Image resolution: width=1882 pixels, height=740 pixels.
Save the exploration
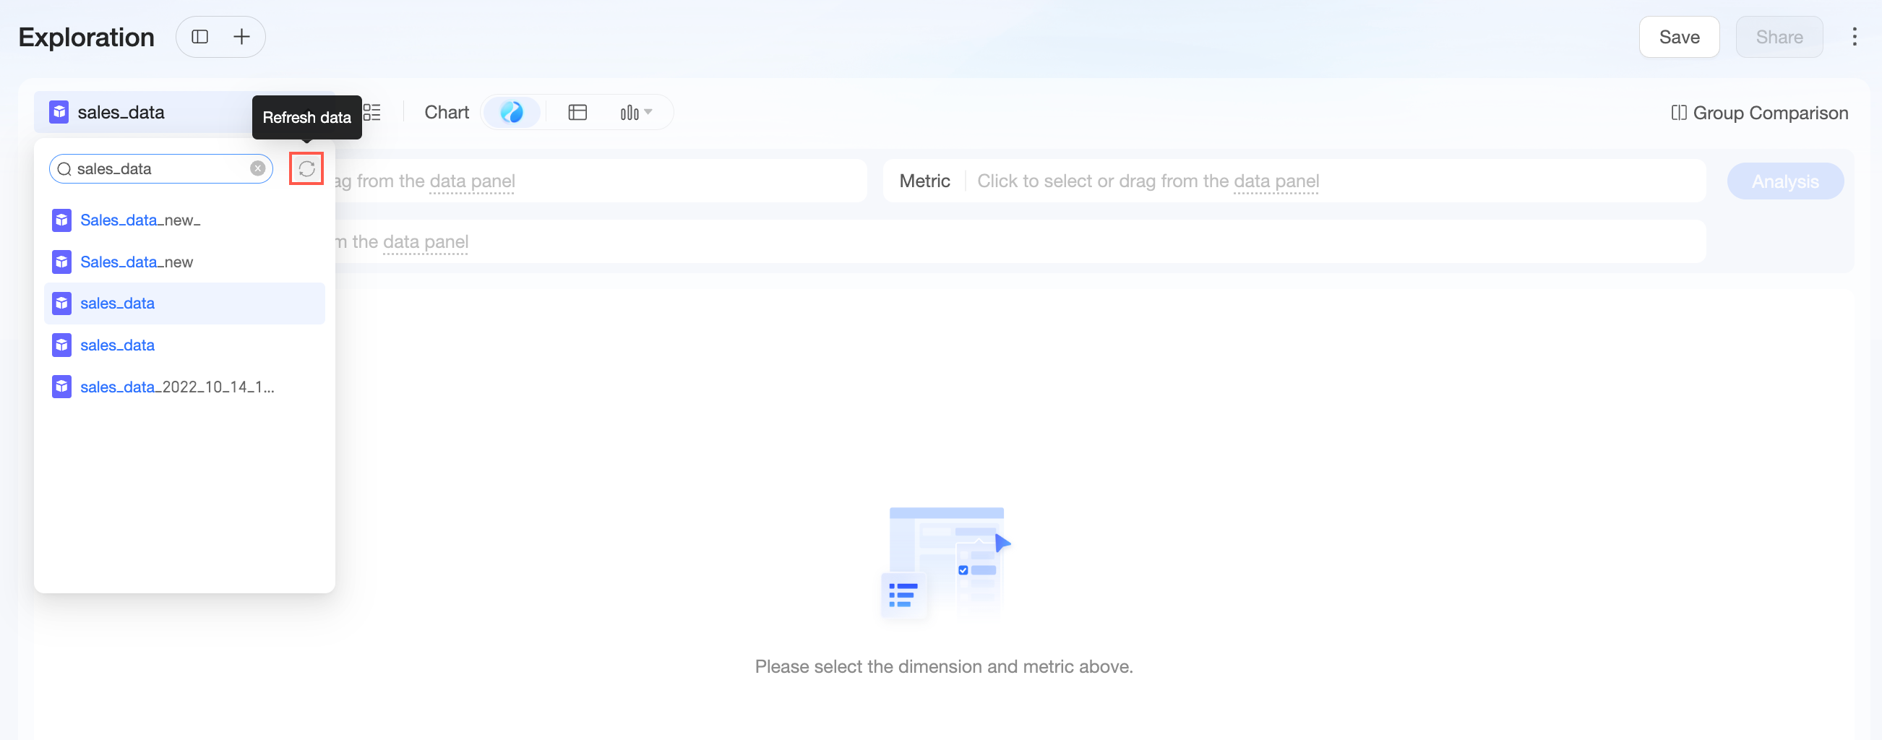coord(1679,37)
